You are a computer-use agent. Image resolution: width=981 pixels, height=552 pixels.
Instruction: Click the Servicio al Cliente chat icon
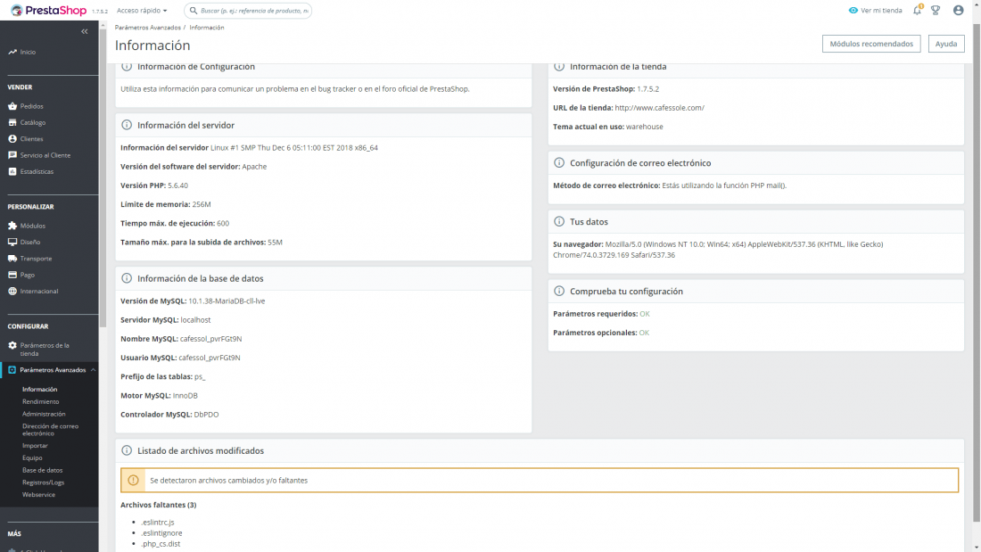(12, 155)
